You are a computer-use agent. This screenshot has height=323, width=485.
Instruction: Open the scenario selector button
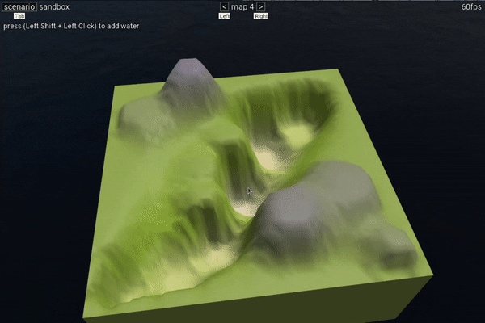point(19,6)
